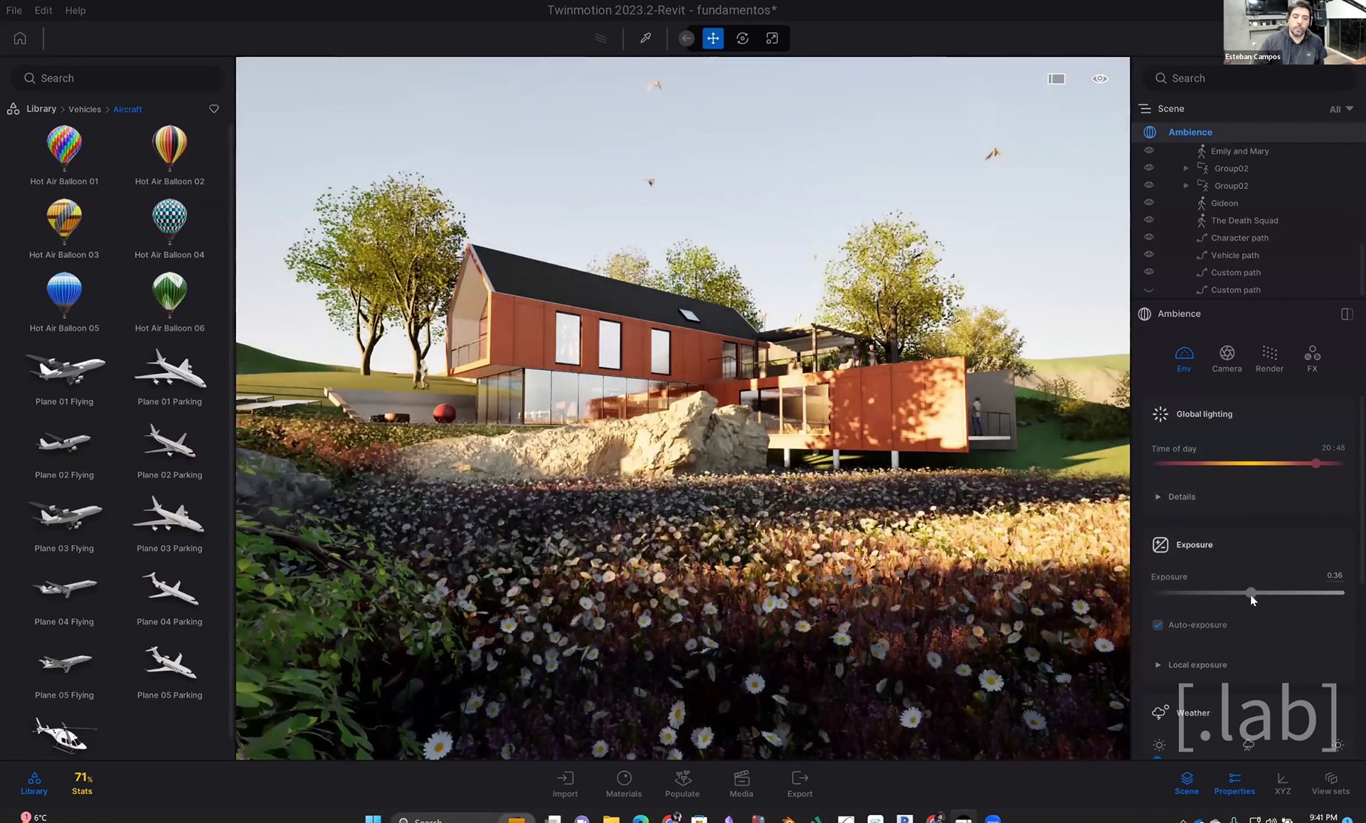The height and width of the screenshot is (823, 1366).
Task: Open the Camera ambience settings
Action: pos(1227,359)
